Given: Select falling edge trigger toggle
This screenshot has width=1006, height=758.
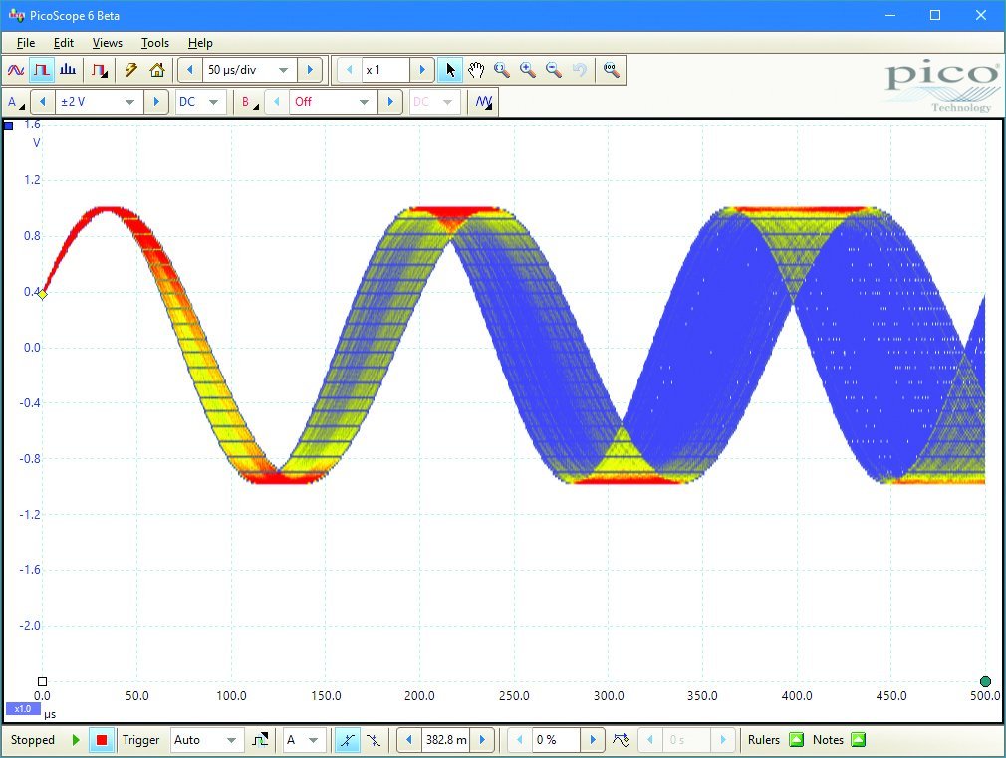Looking at the screenshot, I should tap(373, 740).
